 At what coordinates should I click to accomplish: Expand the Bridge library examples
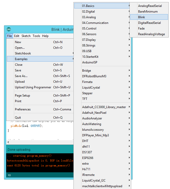(x=102, y=71)
